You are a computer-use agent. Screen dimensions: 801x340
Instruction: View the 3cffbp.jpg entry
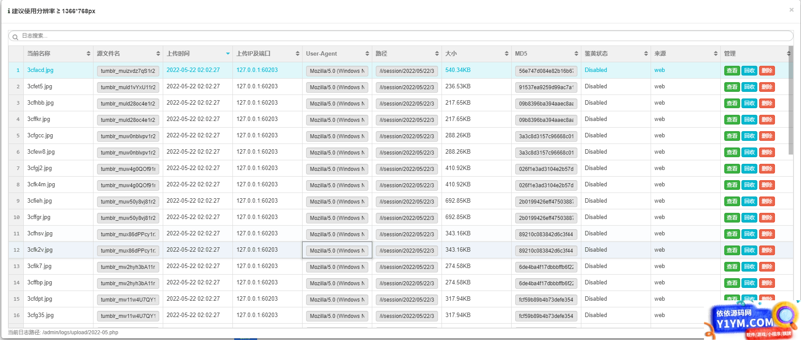pos(732,283)
